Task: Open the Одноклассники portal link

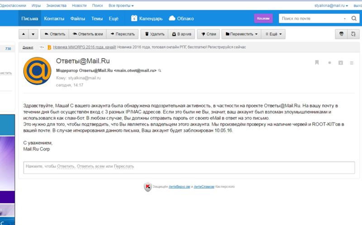Action: (13, 5)
